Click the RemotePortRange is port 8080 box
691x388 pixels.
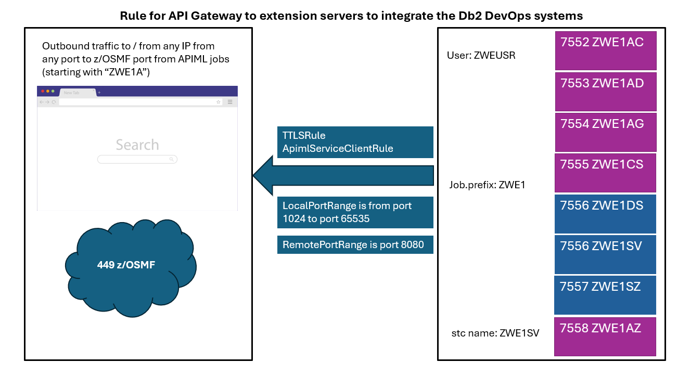(355, 244)
